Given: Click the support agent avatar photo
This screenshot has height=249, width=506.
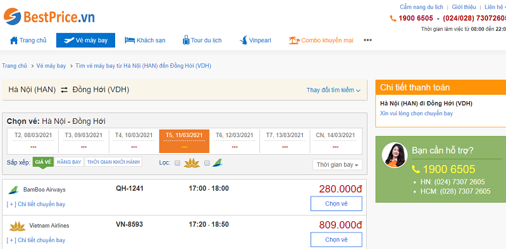Looking at the screenshot, I should click(394, 155).
